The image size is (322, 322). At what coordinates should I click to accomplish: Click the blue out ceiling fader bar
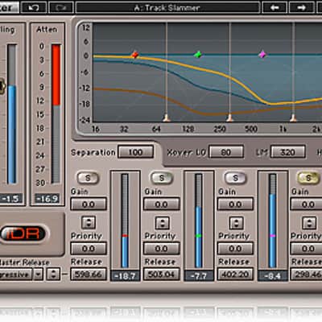pos(12,134)
